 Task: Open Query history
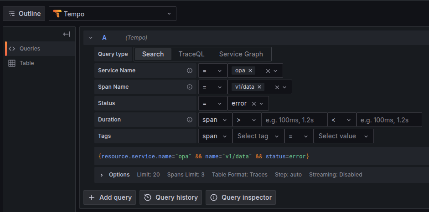point(171,197)
